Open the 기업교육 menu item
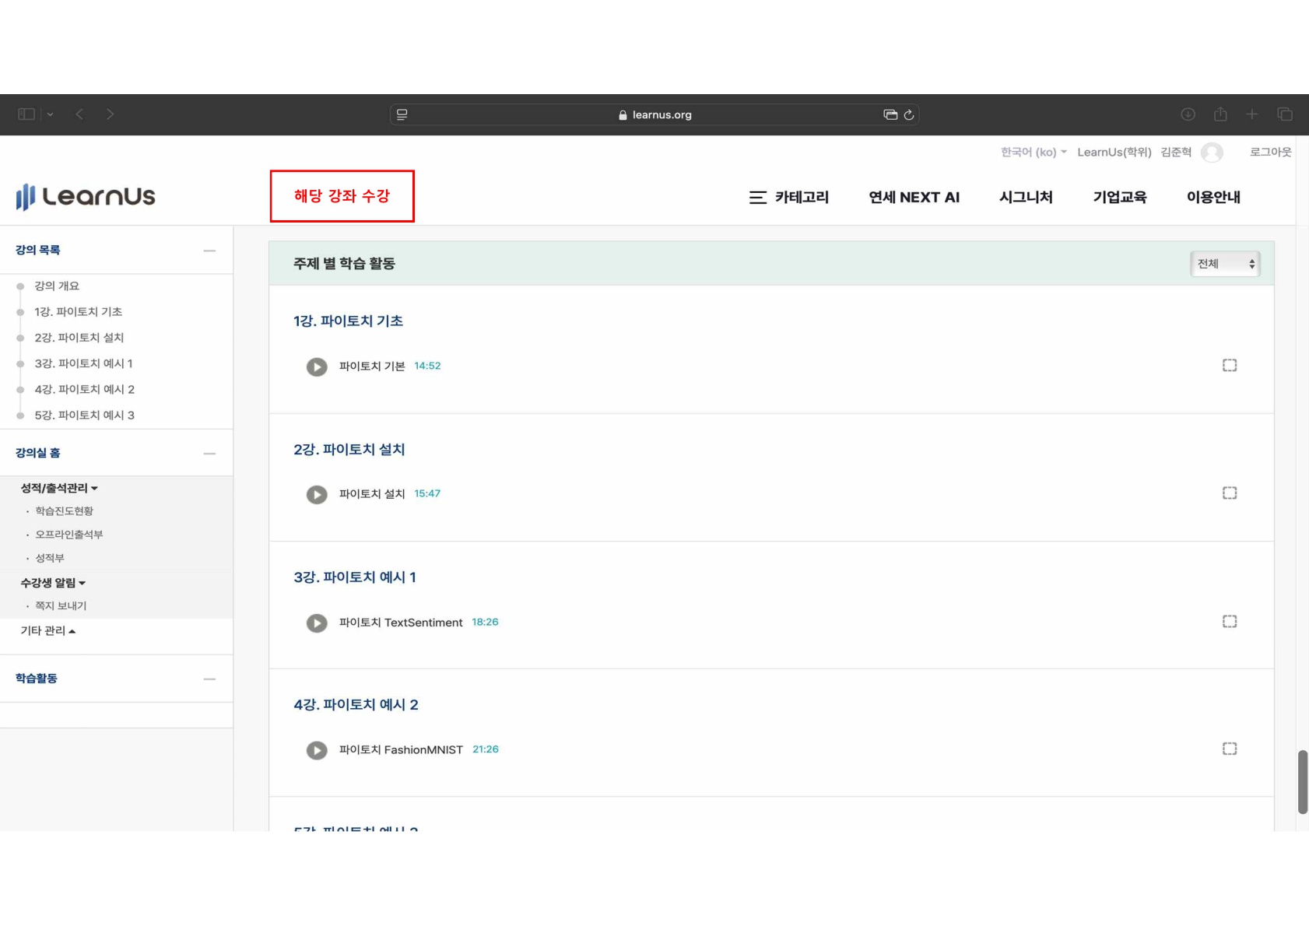The width and height of the screenshot is (1309, 926). point(1119,198)
